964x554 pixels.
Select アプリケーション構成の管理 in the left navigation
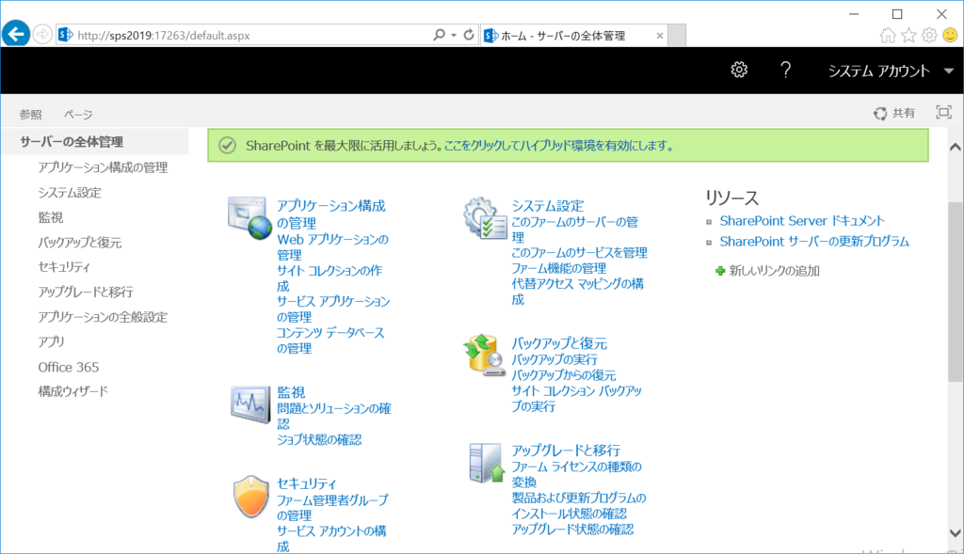tap(103, 167)
